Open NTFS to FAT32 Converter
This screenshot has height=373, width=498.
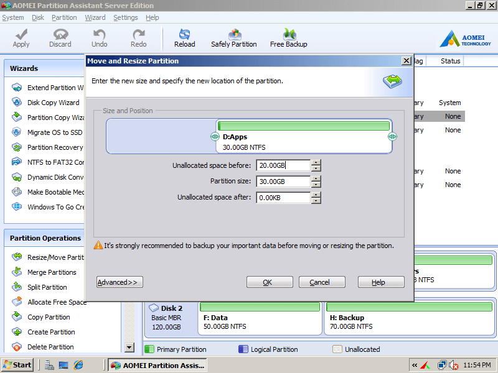[x=48, y=162]
